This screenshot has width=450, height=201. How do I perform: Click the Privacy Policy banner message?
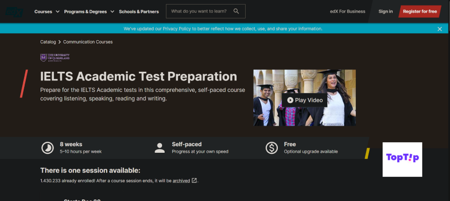(x=223, y=29)
